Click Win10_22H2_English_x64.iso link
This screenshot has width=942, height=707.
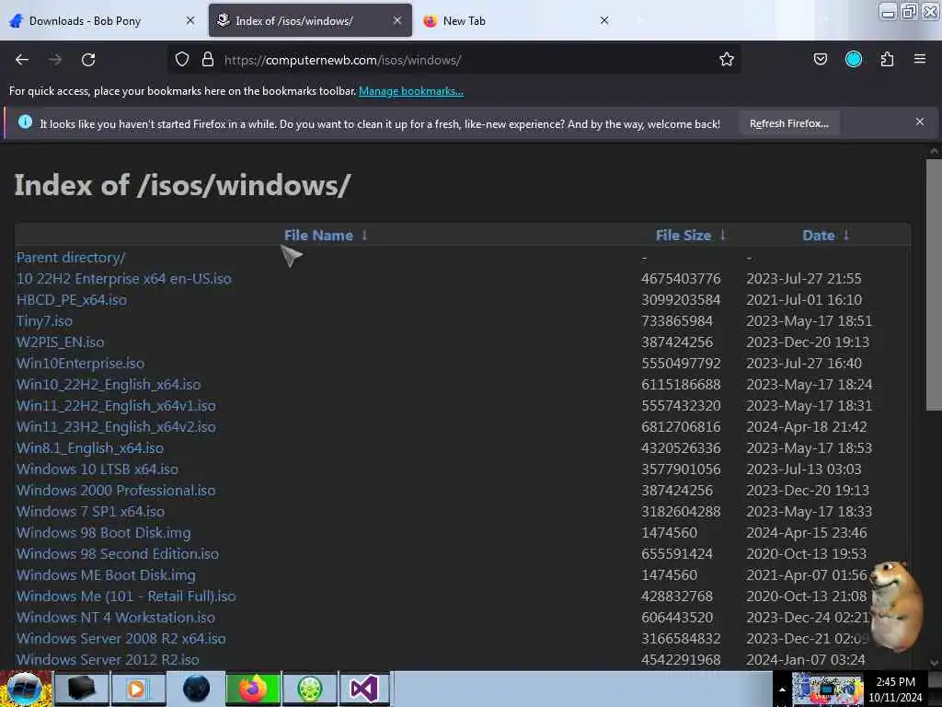pyautogui.click(x=109, y=384)
